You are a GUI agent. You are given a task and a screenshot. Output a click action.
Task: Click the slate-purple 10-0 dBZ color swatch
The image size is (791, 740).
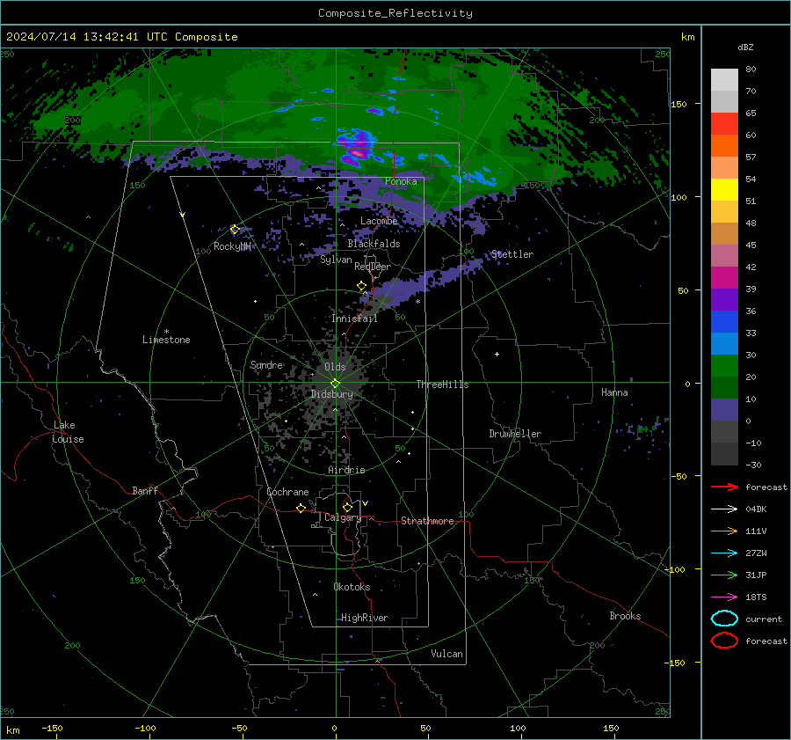724,410
